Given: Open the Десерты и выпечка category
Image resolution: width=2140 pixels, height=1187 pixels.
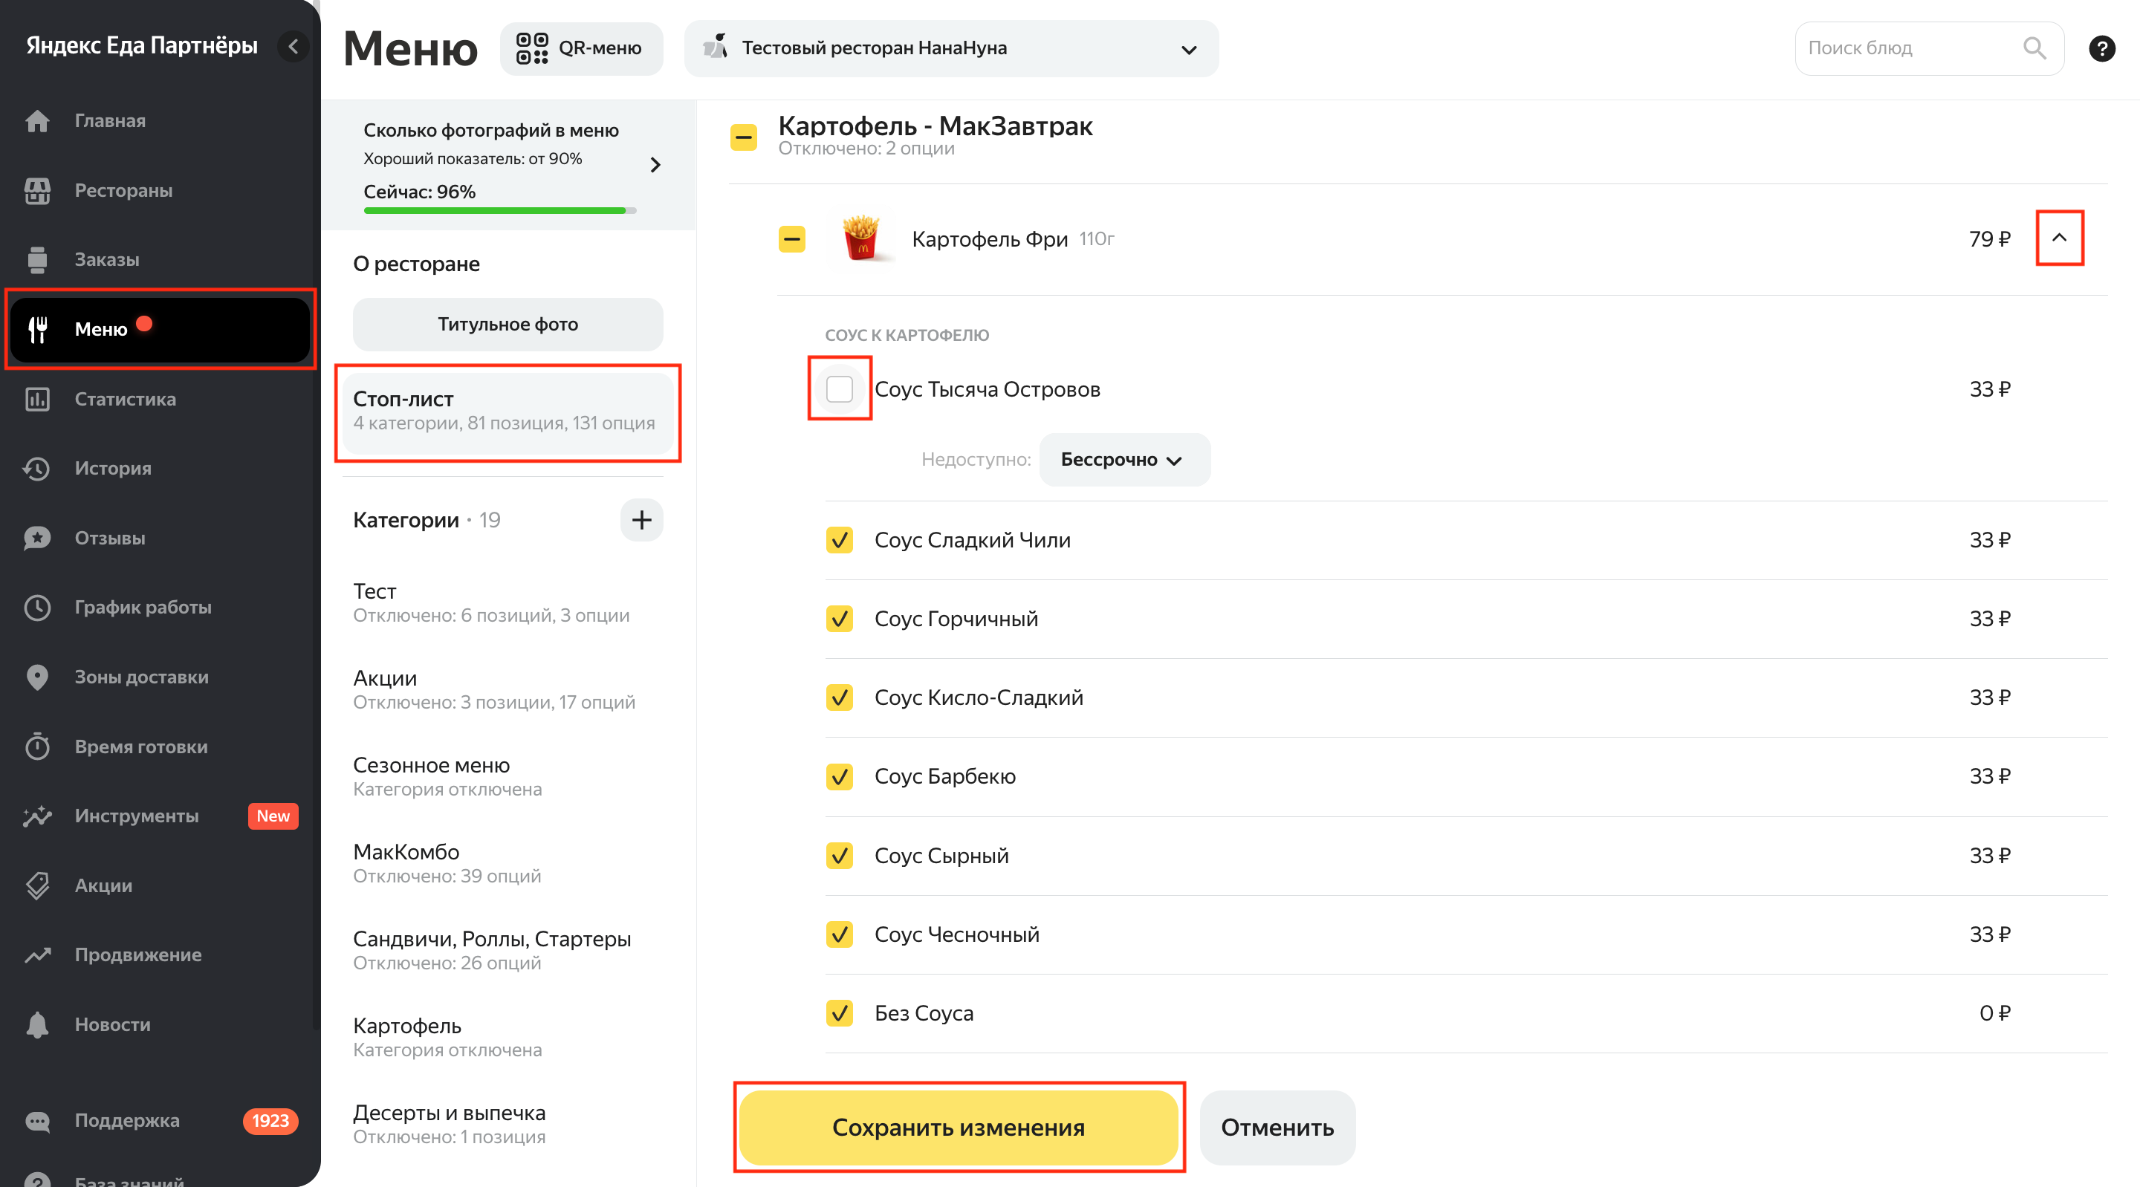Looking at the screenshot, I should point(508,1124).
